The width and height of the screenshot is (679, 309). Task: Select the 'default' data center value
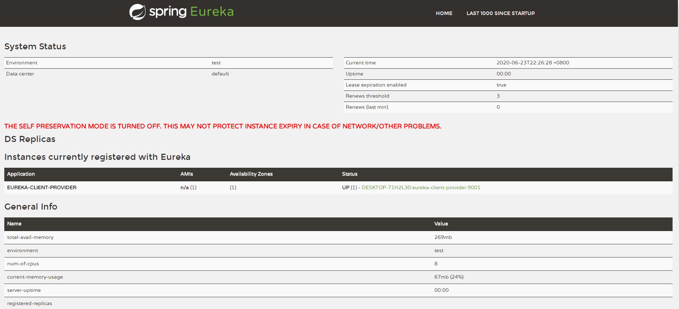(x=220, y=74)
